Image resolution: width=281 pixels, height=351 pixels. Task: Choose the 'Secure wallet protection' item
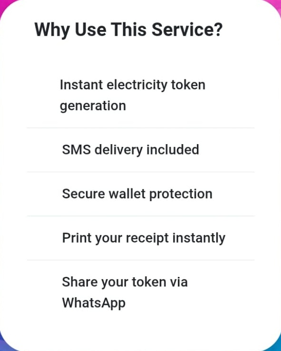[x=141, y=194]
